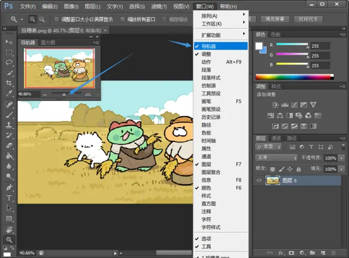This screenshot has height=258, width=349.
Task: Select the Move tool
Action: tap(9, 42)
